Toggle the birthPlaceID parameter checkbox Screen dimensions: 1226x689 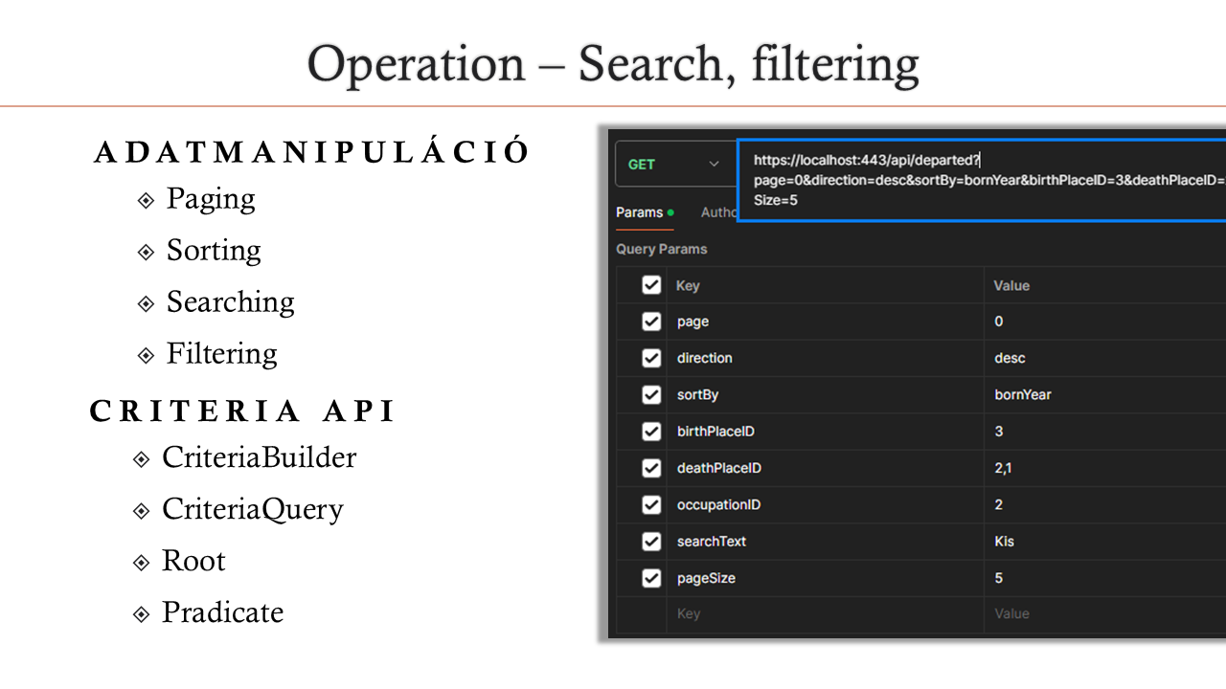pyautogui.click(x=651, y=432)
